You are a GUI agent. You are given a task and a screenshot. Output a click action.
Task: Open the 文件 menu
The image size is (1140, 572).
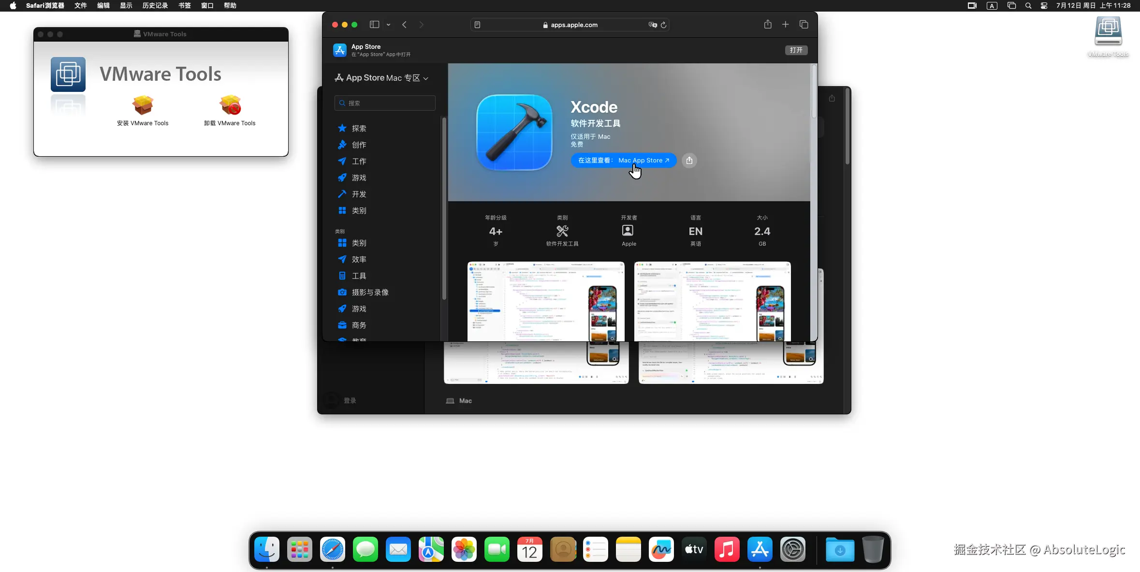(81, 5)
